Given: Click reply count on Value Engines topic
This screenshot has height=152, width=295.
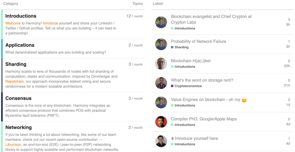Looking at the screenshot, I should (289, 99).
